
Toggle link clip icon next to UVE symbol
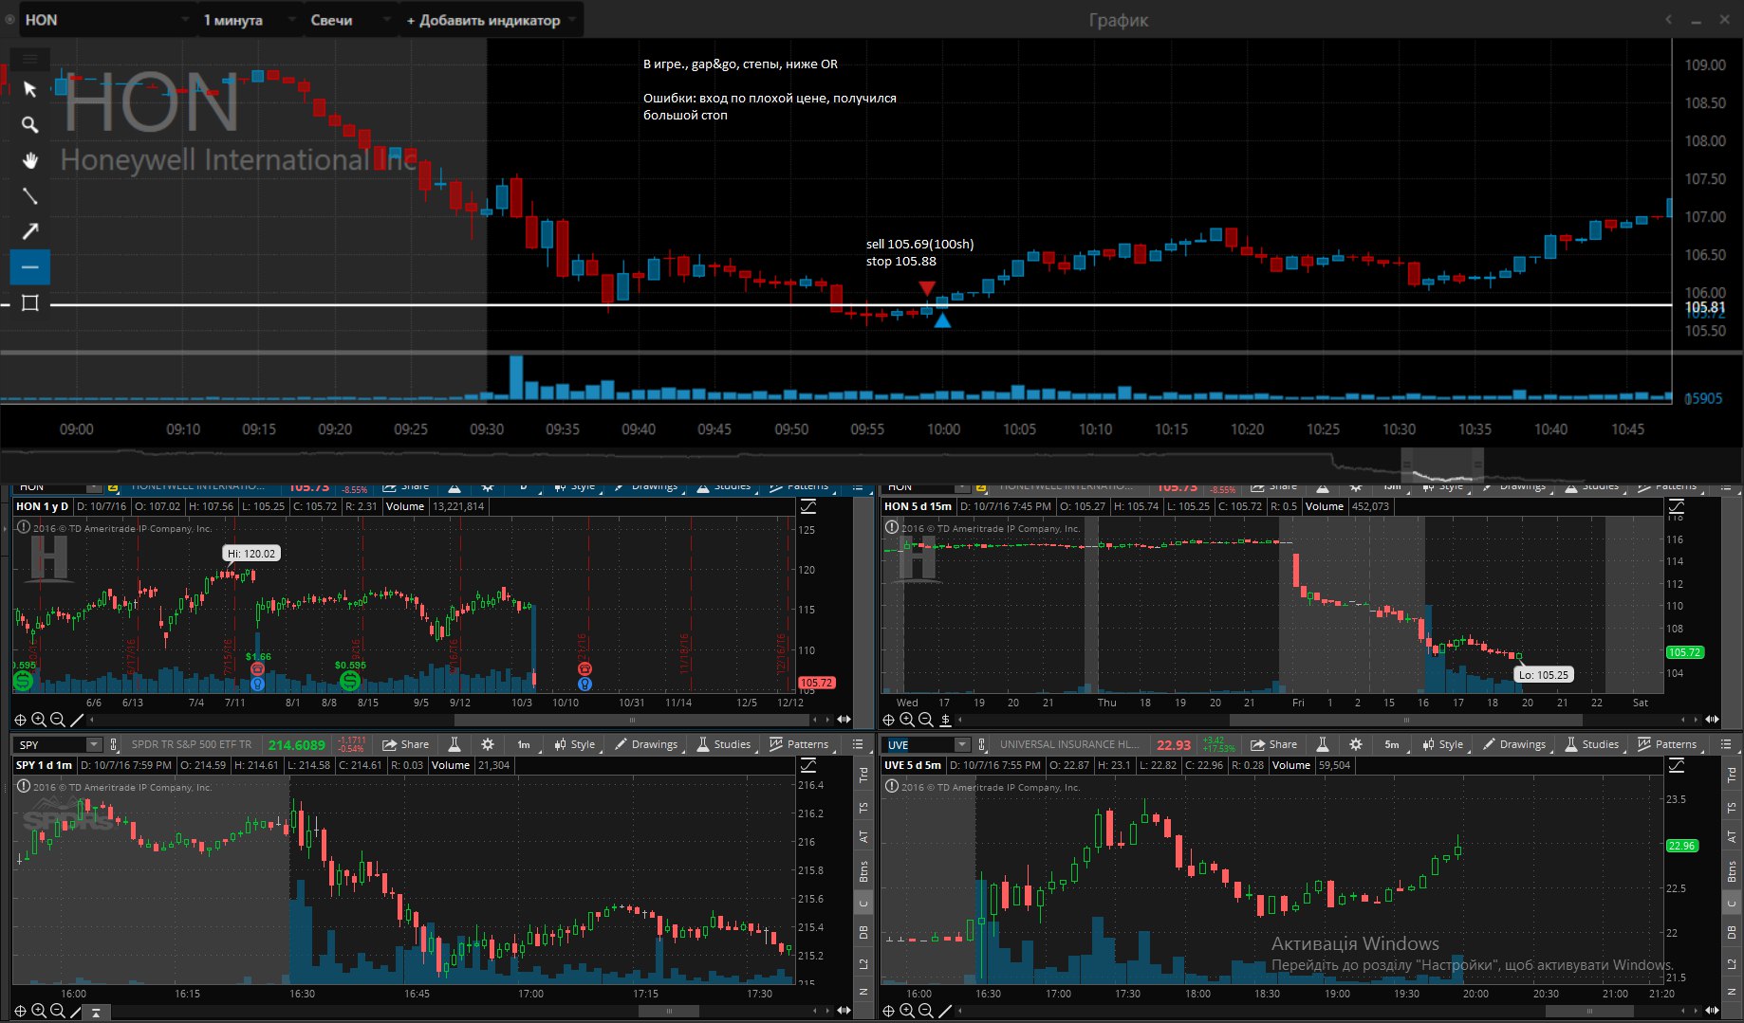pos(982,744)
